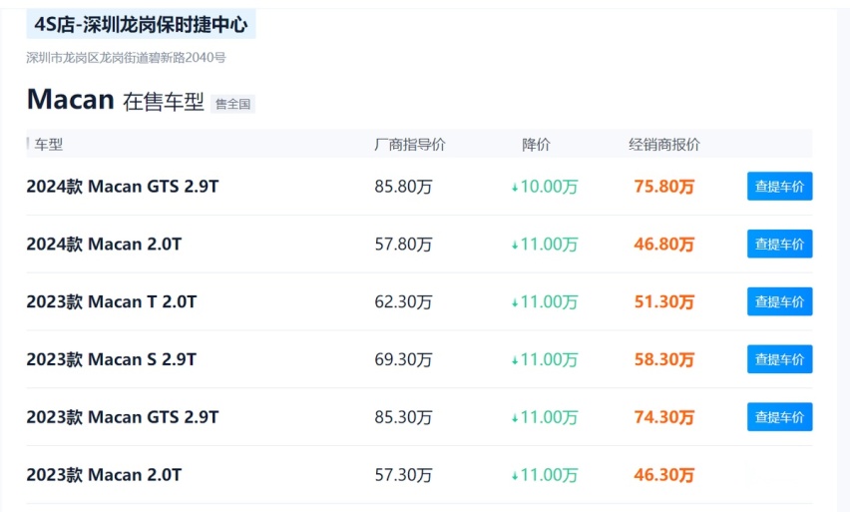
Task: Open model 2024款 Macan 2.0T
Action: click(104, 244)
